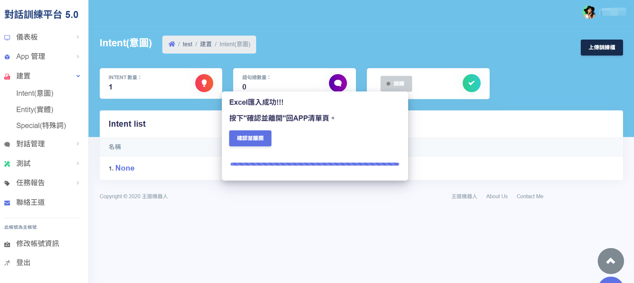Click the dashboard monitor icon beside 儀表板

coord(7,38)
